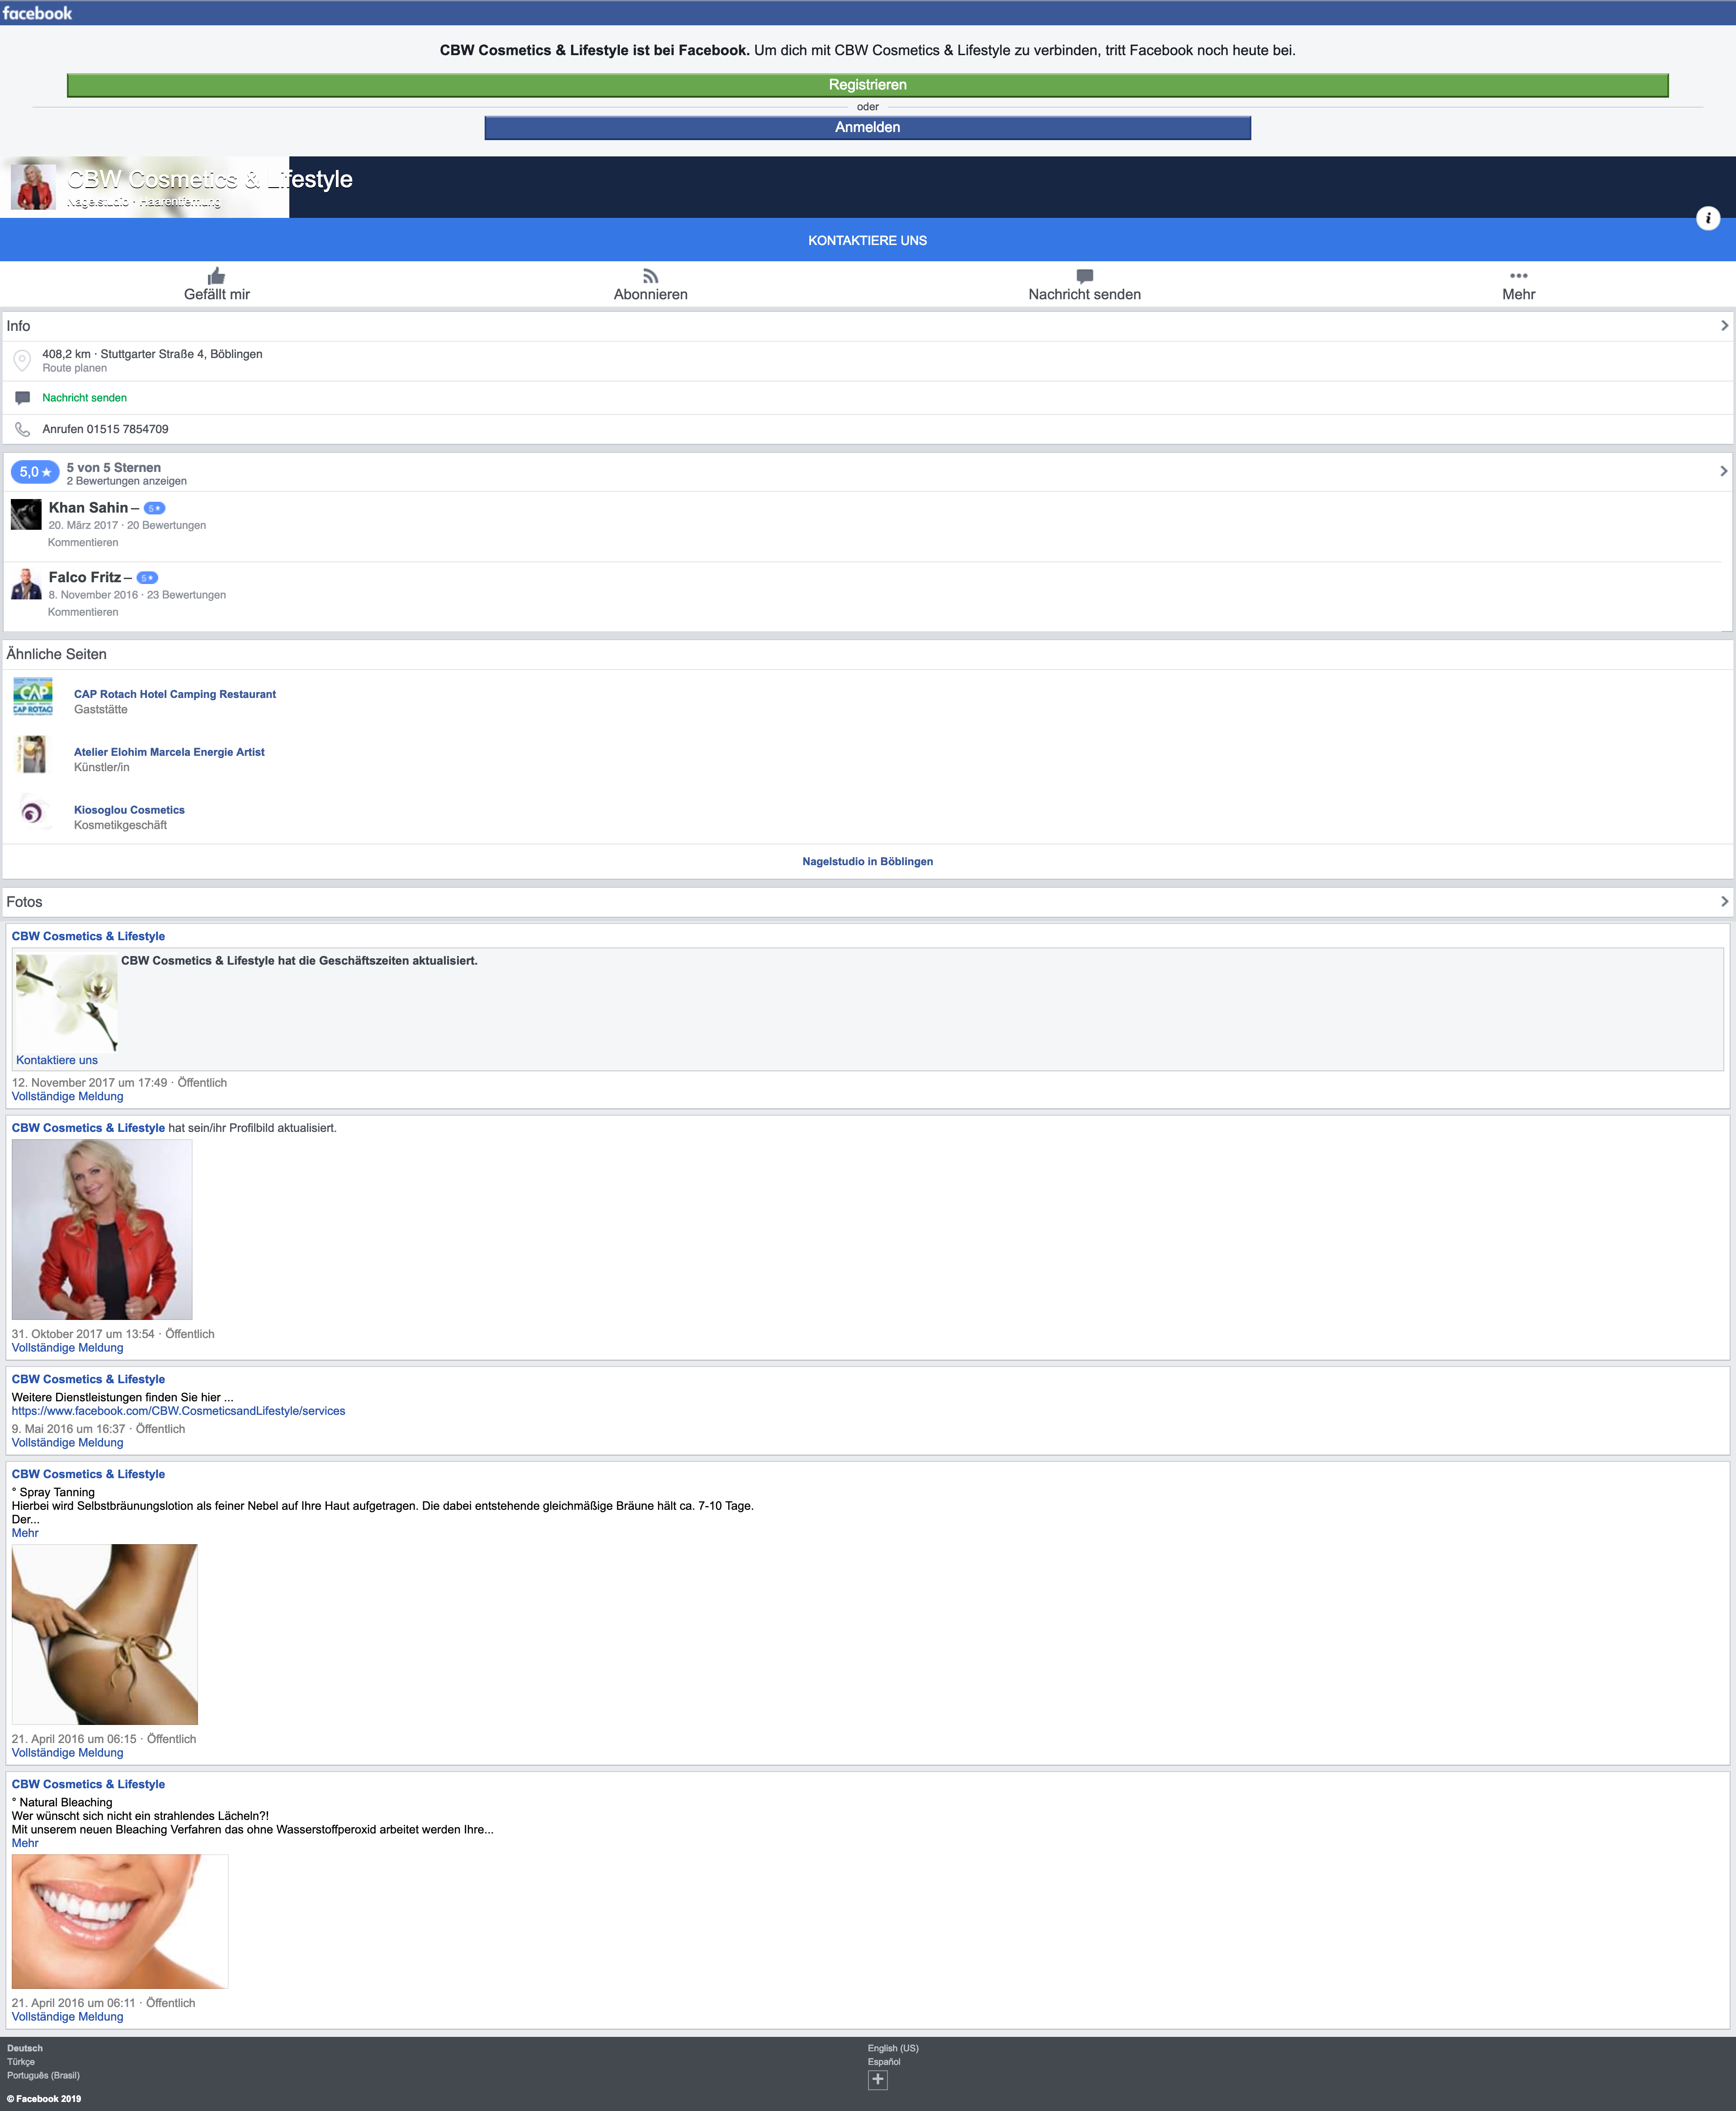Click the plus icon for more languages
The width and height of the screenshot is (1736, 2111).
pyautogui.click(x=877, y=2080)
